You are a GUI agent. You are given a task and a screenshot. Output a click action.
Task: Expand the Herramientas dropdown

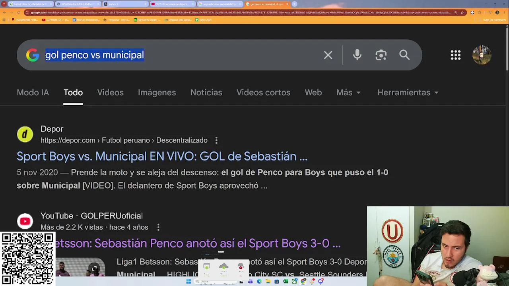[408, 93]
